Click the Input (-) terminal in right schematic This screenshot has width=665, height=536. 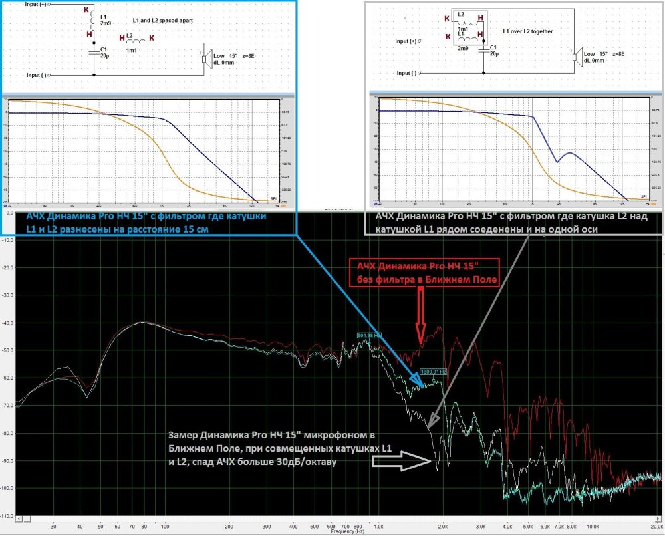coord(412,72)
